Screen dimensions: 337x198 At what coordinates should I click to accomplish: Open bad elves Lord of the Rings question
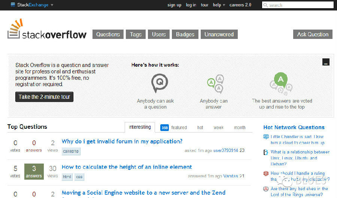(299, 192)
